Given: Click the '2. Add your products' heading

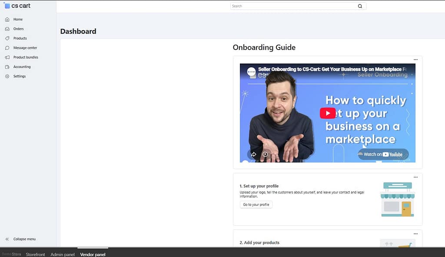Looking at the screenshot, I should pos(259,243).
